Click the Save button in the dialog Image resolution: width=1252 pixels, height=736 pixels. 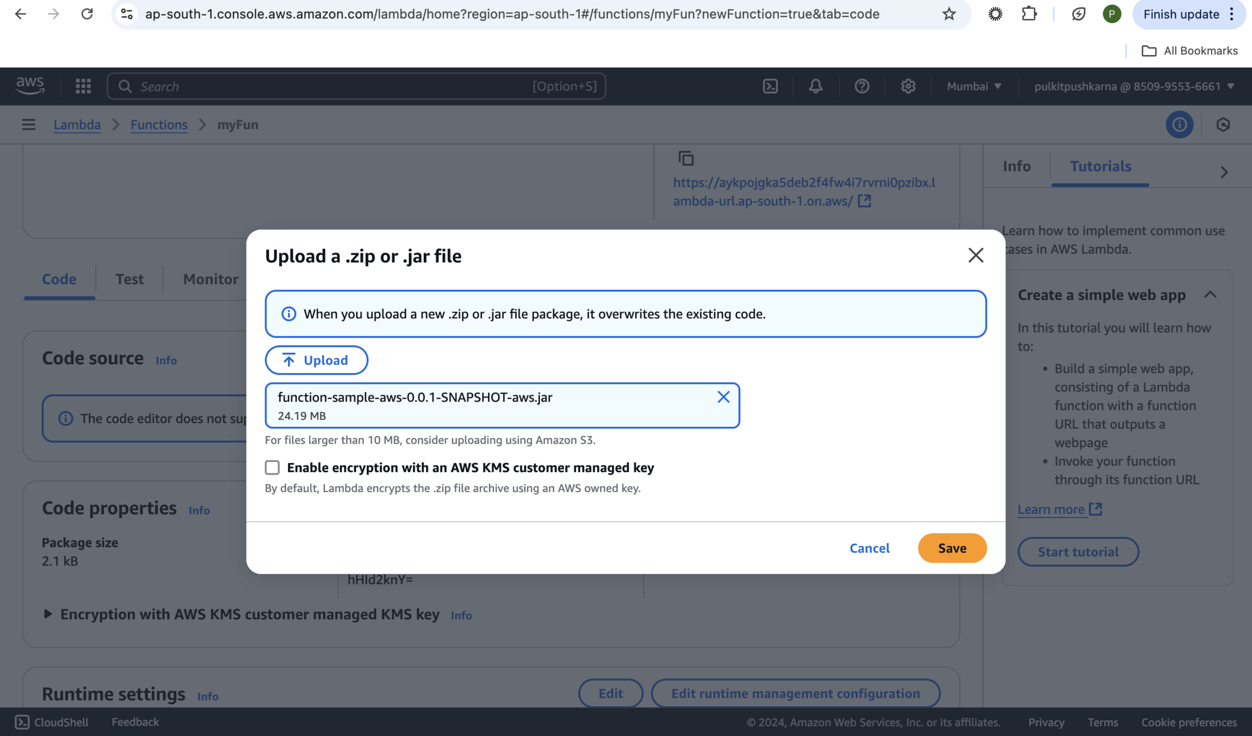point(952,548)
